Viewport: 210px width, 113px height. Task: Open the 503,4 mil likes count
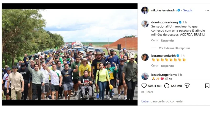[155, 86]
